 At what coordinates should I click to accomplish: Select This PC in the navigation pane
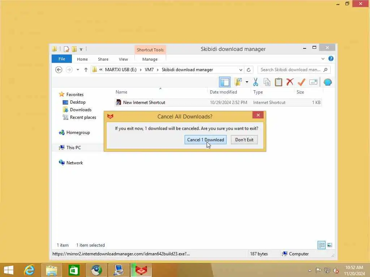pos(73,147)
